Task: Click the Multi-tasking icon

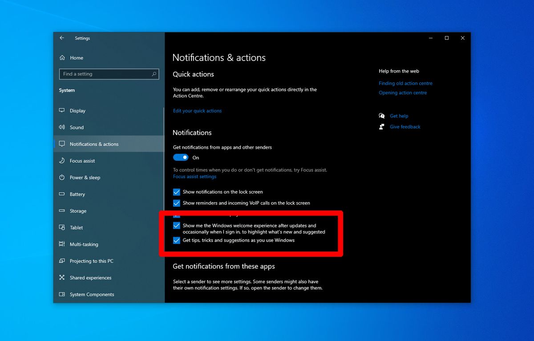Action: tap(62, 244)
